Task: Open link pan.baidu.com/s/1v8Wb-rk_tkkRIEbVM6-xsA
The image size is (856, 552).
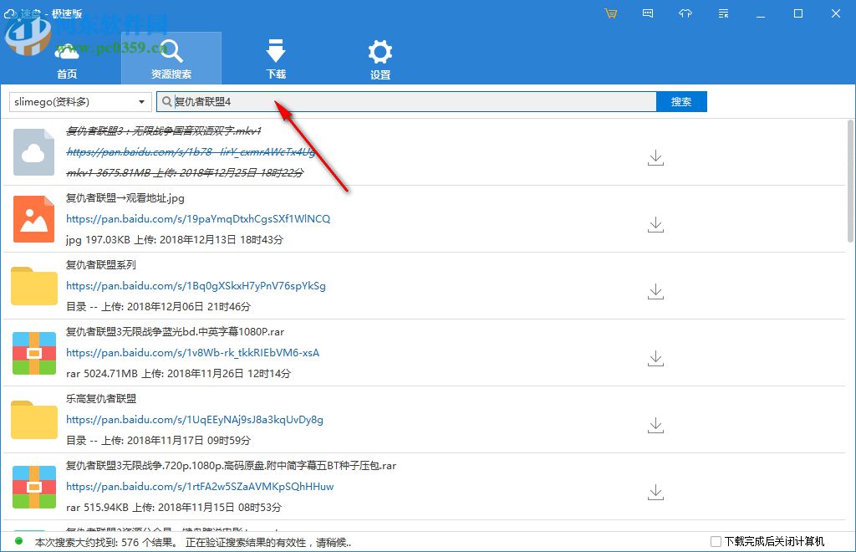Action: pos(193,353)
